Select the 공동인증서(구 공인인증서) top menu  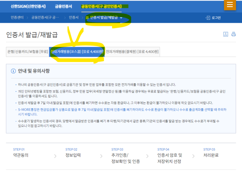pos(101,6)
